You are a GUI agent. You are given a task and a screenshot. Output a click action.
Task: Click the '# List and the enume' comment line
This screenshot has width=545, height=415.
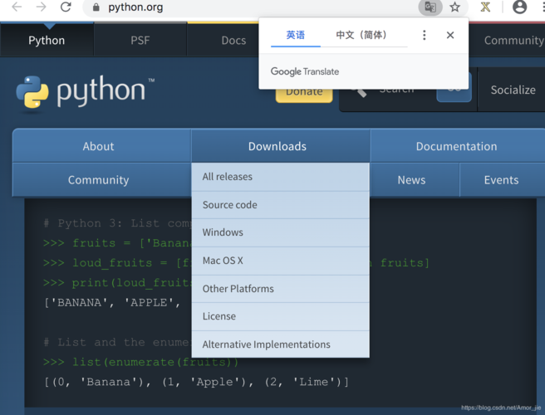pos(117,342)
